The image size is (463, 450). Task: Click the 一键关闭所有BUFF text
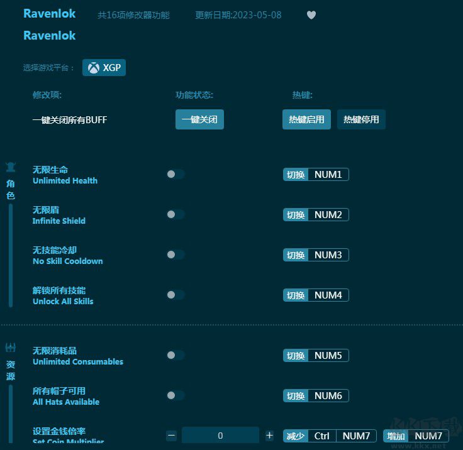(x=70, y=120)
